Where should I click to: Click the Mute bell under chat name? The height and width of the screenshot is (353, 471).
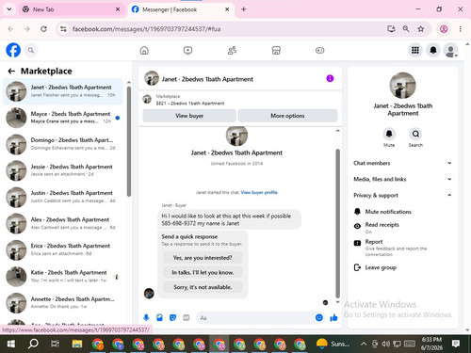coord(389,134)
